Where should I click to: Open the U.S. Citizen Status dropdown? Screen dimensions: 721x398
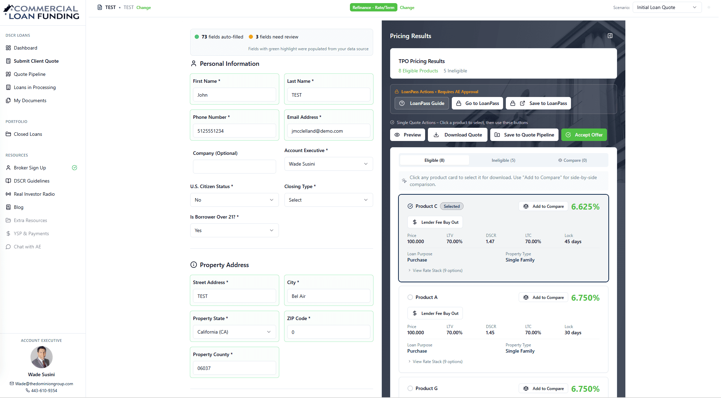pos(234,200)
